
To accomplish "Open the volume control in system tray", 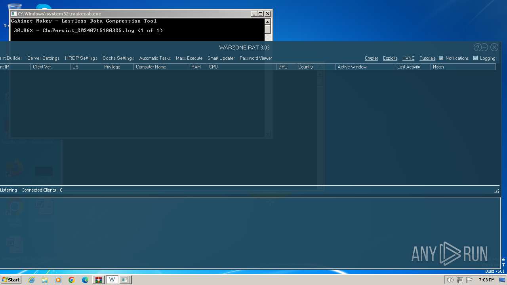I will pyautogui.click(x=450, y=280).
